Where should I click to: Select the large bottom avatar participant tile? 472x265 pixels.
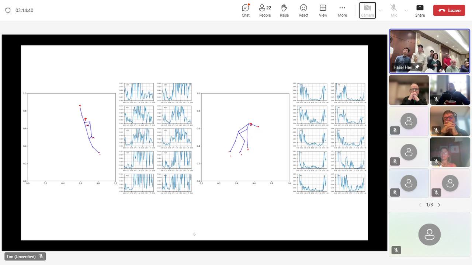coord(429,234)
